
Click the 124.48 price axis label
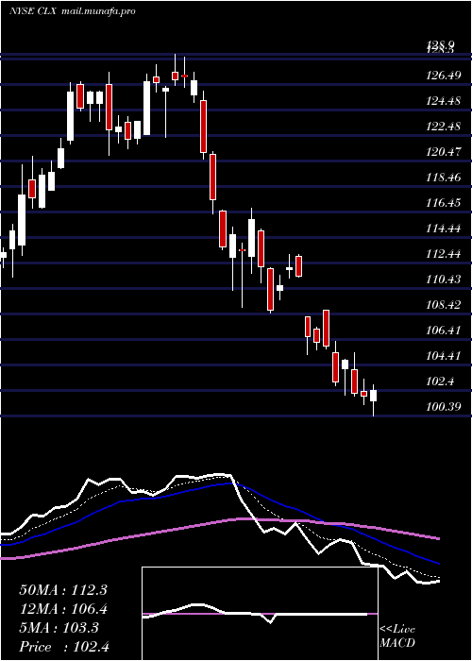tap(443, 101)
